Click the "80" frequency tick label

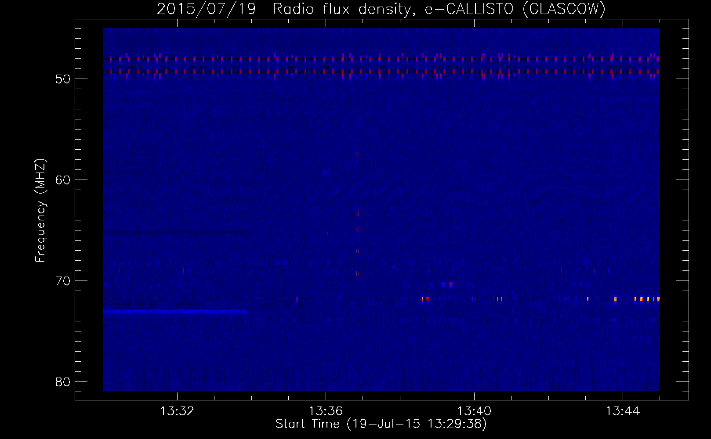(x=63, y=382)
